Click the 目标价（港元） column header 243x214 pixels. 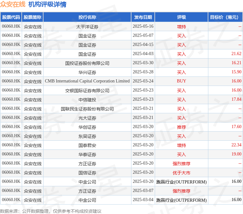coord(225,17)
